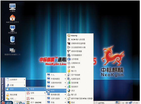The width and height of the screenshot is (141, 104).
Task: Open 输入法 menu entry
Action: [x=80, y=94]
